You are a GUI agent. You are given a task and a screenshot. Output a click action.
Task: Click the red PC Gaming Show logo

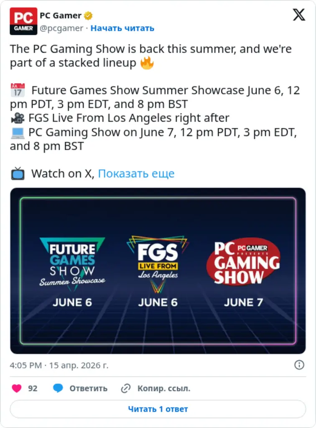244,262
